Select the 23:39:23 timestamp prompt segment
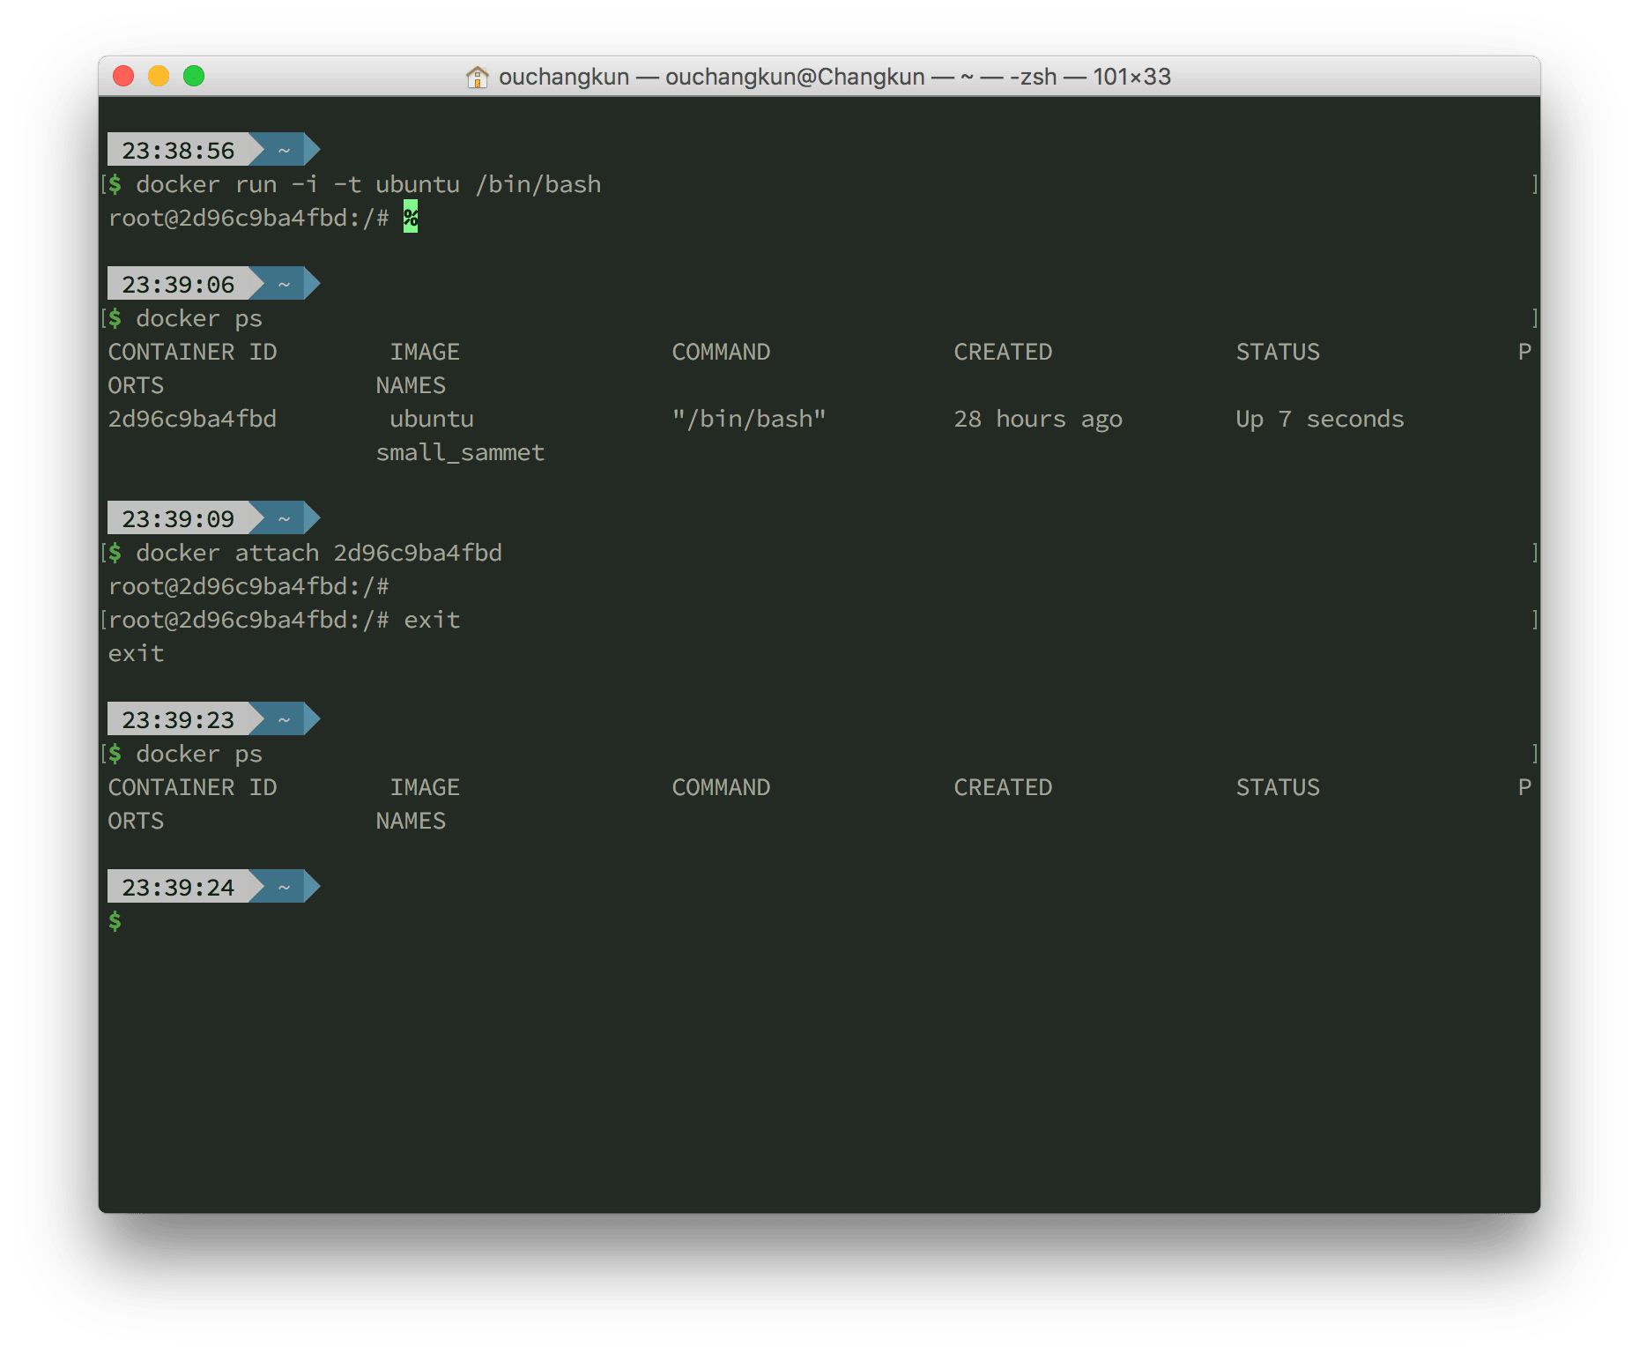This screenshot has width=1639, height=1354. click(x=178, y=719)
